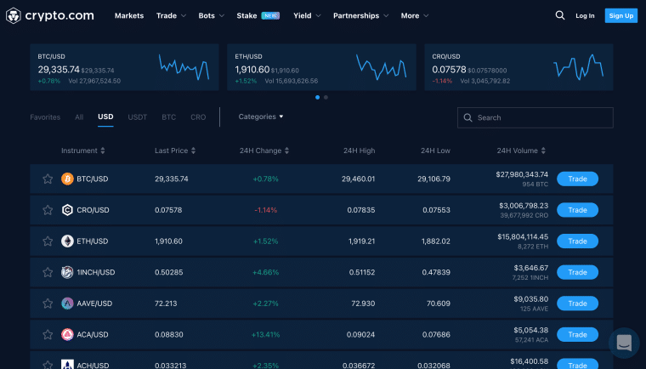This screenshot has height=369, width=646.
Task: Sort by Last Price column arrows
Action: tap(193, 150)
